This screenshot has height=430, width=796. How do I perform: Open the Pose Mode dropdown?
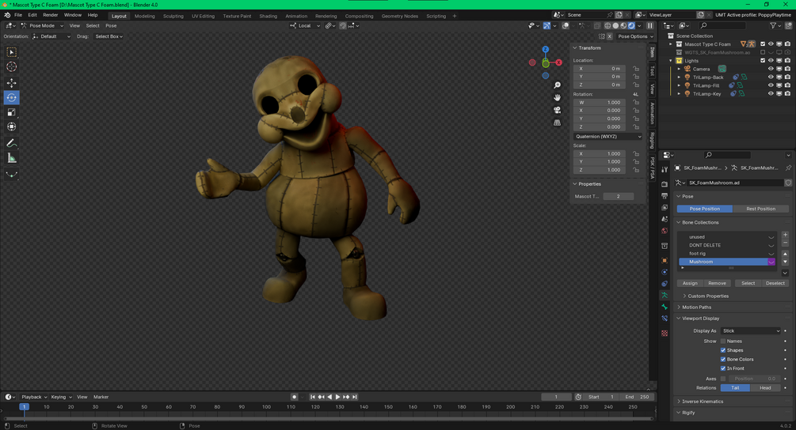click(41, 25)
